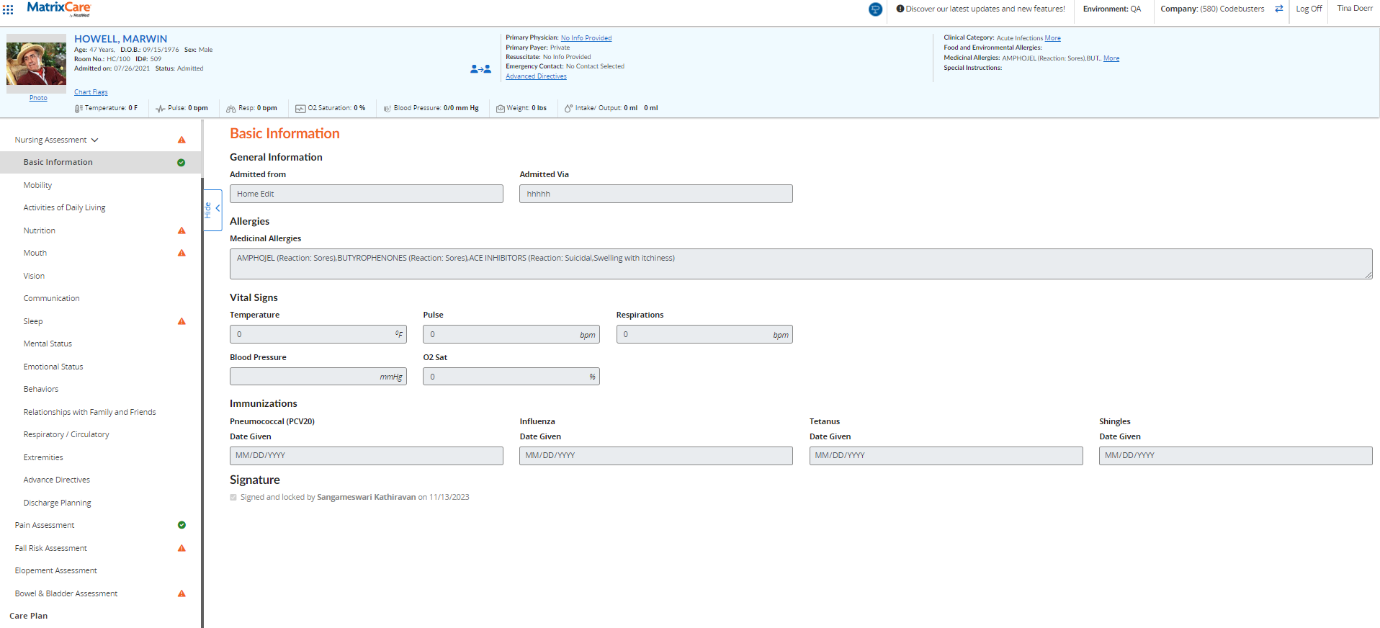The width and height of the screenshot is (1380, 628).
Task: Click Primary Physician No Info Provided link
Action: click(586, 38)
